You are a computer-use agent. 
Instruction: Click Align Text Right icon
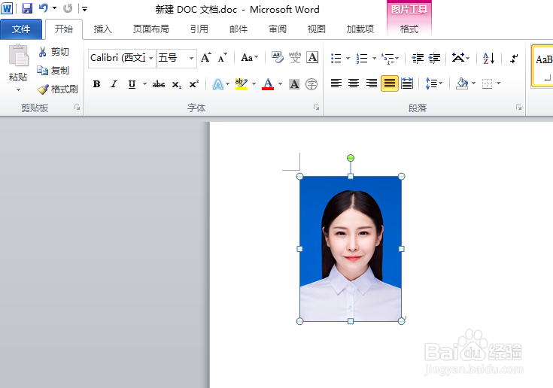tap(372, 83)
